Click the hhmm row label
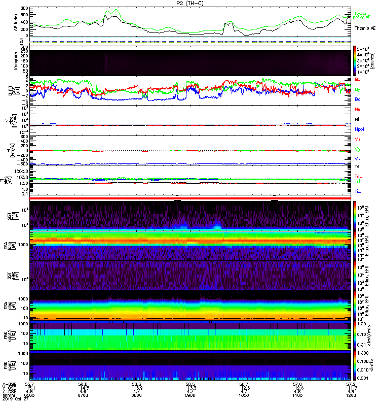Image resolution: width=380 pixels, height=406 pixels. coord(8,395)
